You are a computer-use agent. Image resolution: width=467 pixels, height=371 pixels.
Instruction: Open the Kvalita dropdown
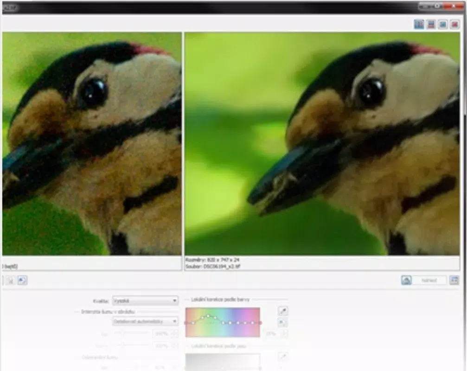coord(145,301)
